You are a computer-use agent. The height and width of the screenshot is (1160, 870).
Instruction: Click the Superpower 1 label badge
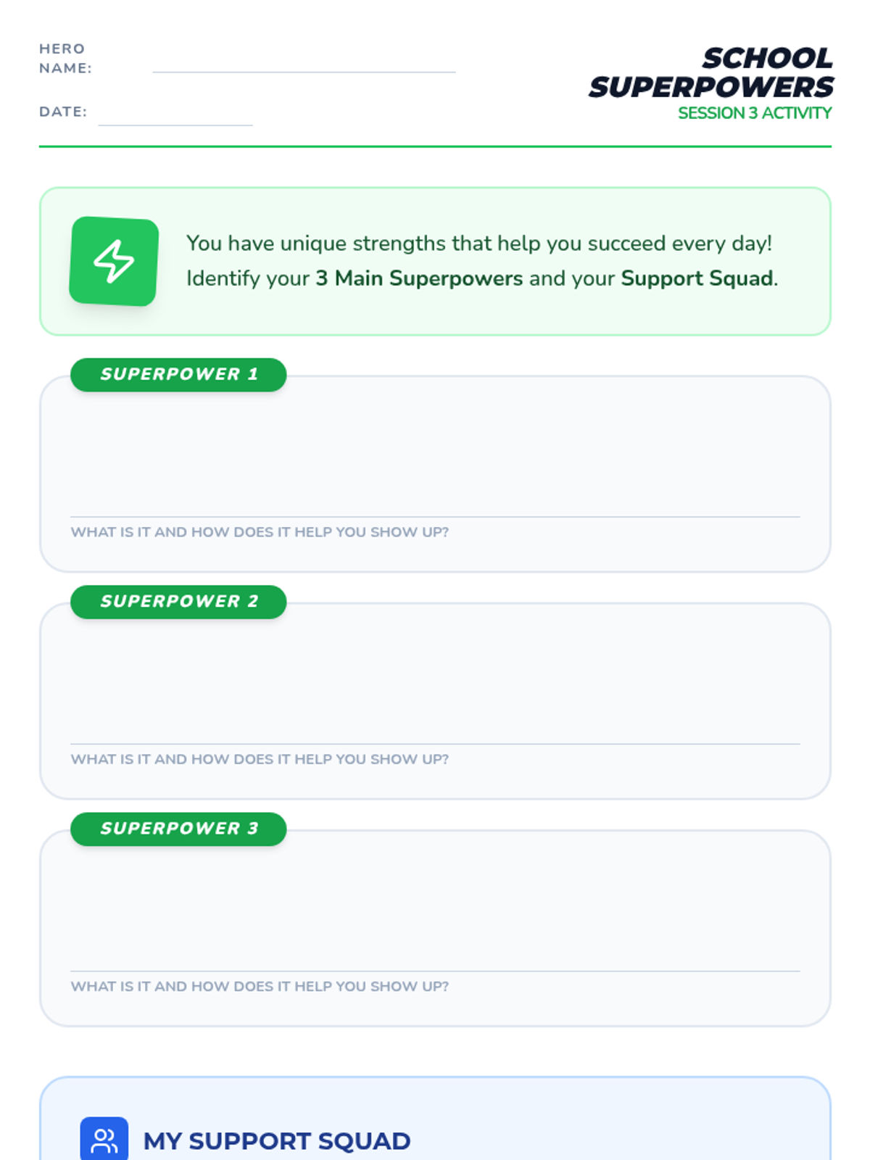coord(178,374)
